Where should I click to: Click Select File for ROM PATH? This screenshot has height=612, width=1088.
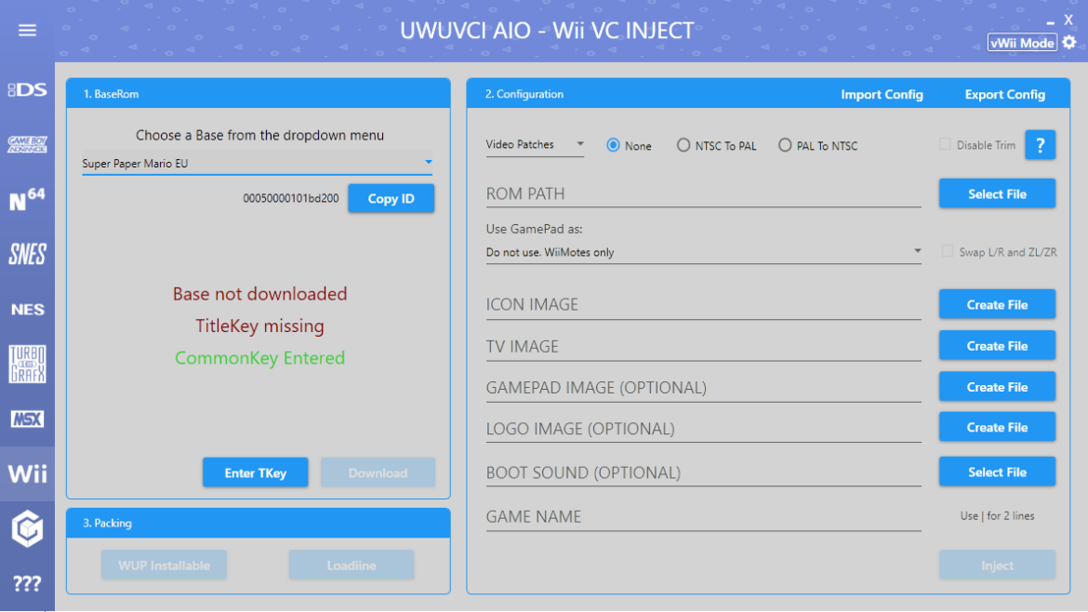tap(997, 193)
